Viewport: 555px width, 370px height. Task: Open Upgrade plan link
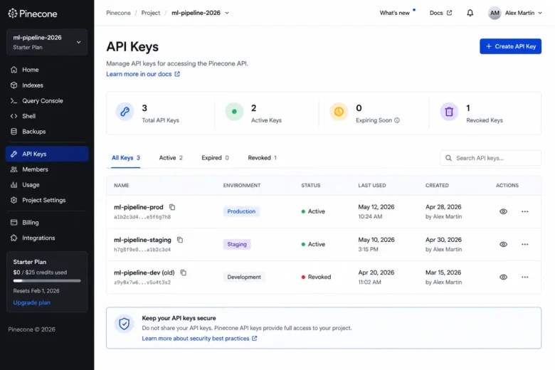32,302
